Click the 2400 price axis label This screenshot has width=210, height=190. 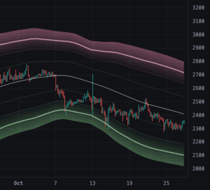[198, 115]
